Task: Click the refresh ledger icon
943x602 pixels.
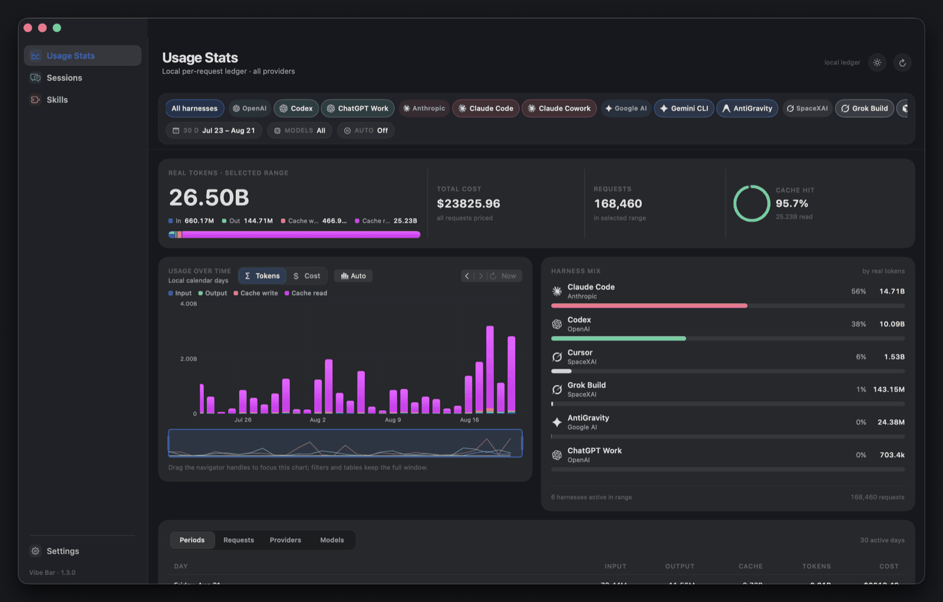Action: tap(902, 62)
